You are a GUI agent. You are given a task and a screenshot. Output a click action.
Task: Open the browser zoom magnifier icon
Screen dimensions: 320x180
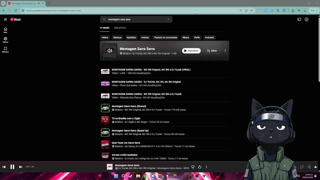click(241, 10)
